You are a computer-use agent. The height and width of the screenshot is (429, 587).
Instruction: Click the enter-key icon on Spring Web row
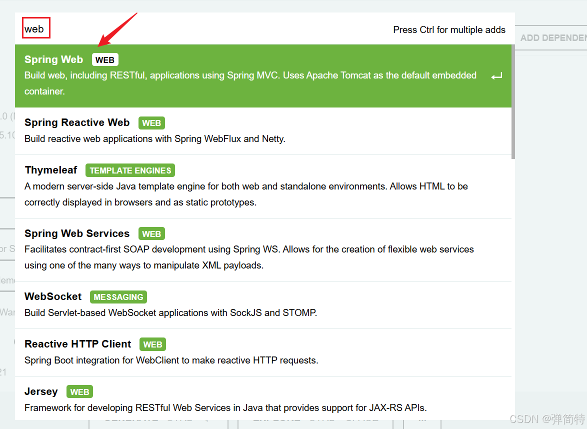click(x=496, y=76)
